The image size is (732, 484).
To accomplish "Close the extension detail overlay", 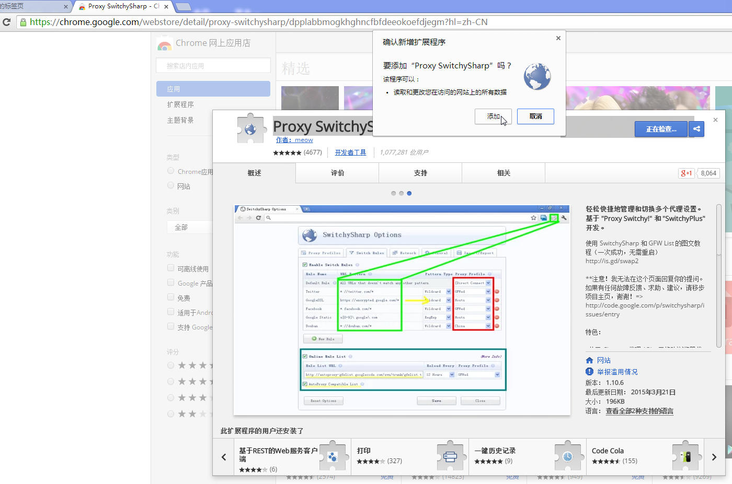I will [x=715, y=120].
